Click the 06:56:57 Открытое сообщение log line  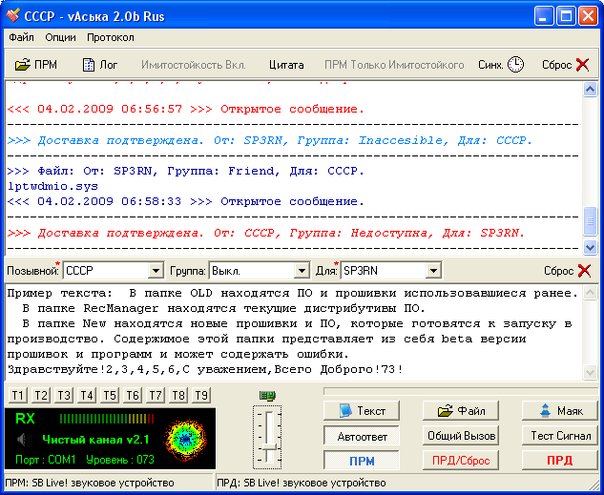[185, 110]
